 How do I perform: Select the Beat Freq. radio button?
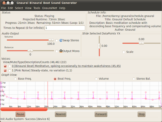[x=55, y=79]
